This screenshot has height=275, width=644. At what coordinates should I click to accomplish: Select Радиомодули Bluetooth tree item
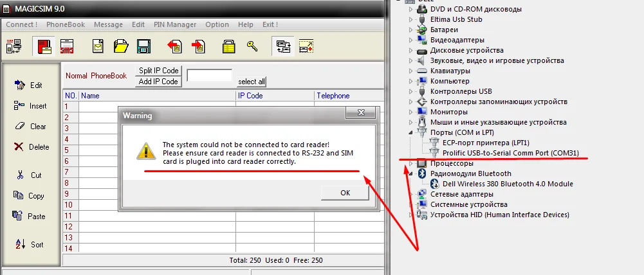coord(471,173)
